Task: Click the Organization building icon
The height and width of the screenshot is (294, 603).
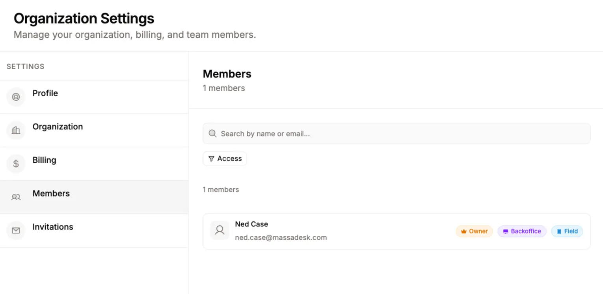Action: coord(16,130)
